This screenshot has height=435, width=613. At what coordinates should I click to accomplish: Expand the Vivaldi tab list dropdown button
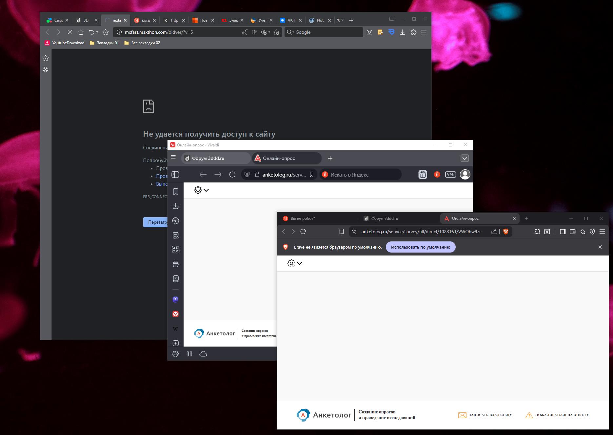tap(465, 158)
